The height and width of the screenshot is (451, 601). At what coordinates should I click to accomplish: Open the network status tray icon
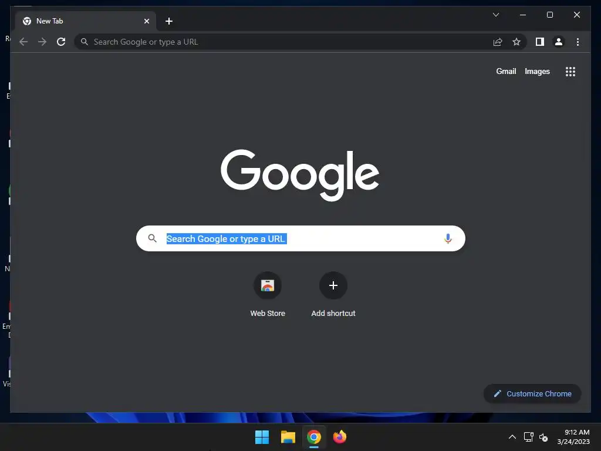point(529,437)
